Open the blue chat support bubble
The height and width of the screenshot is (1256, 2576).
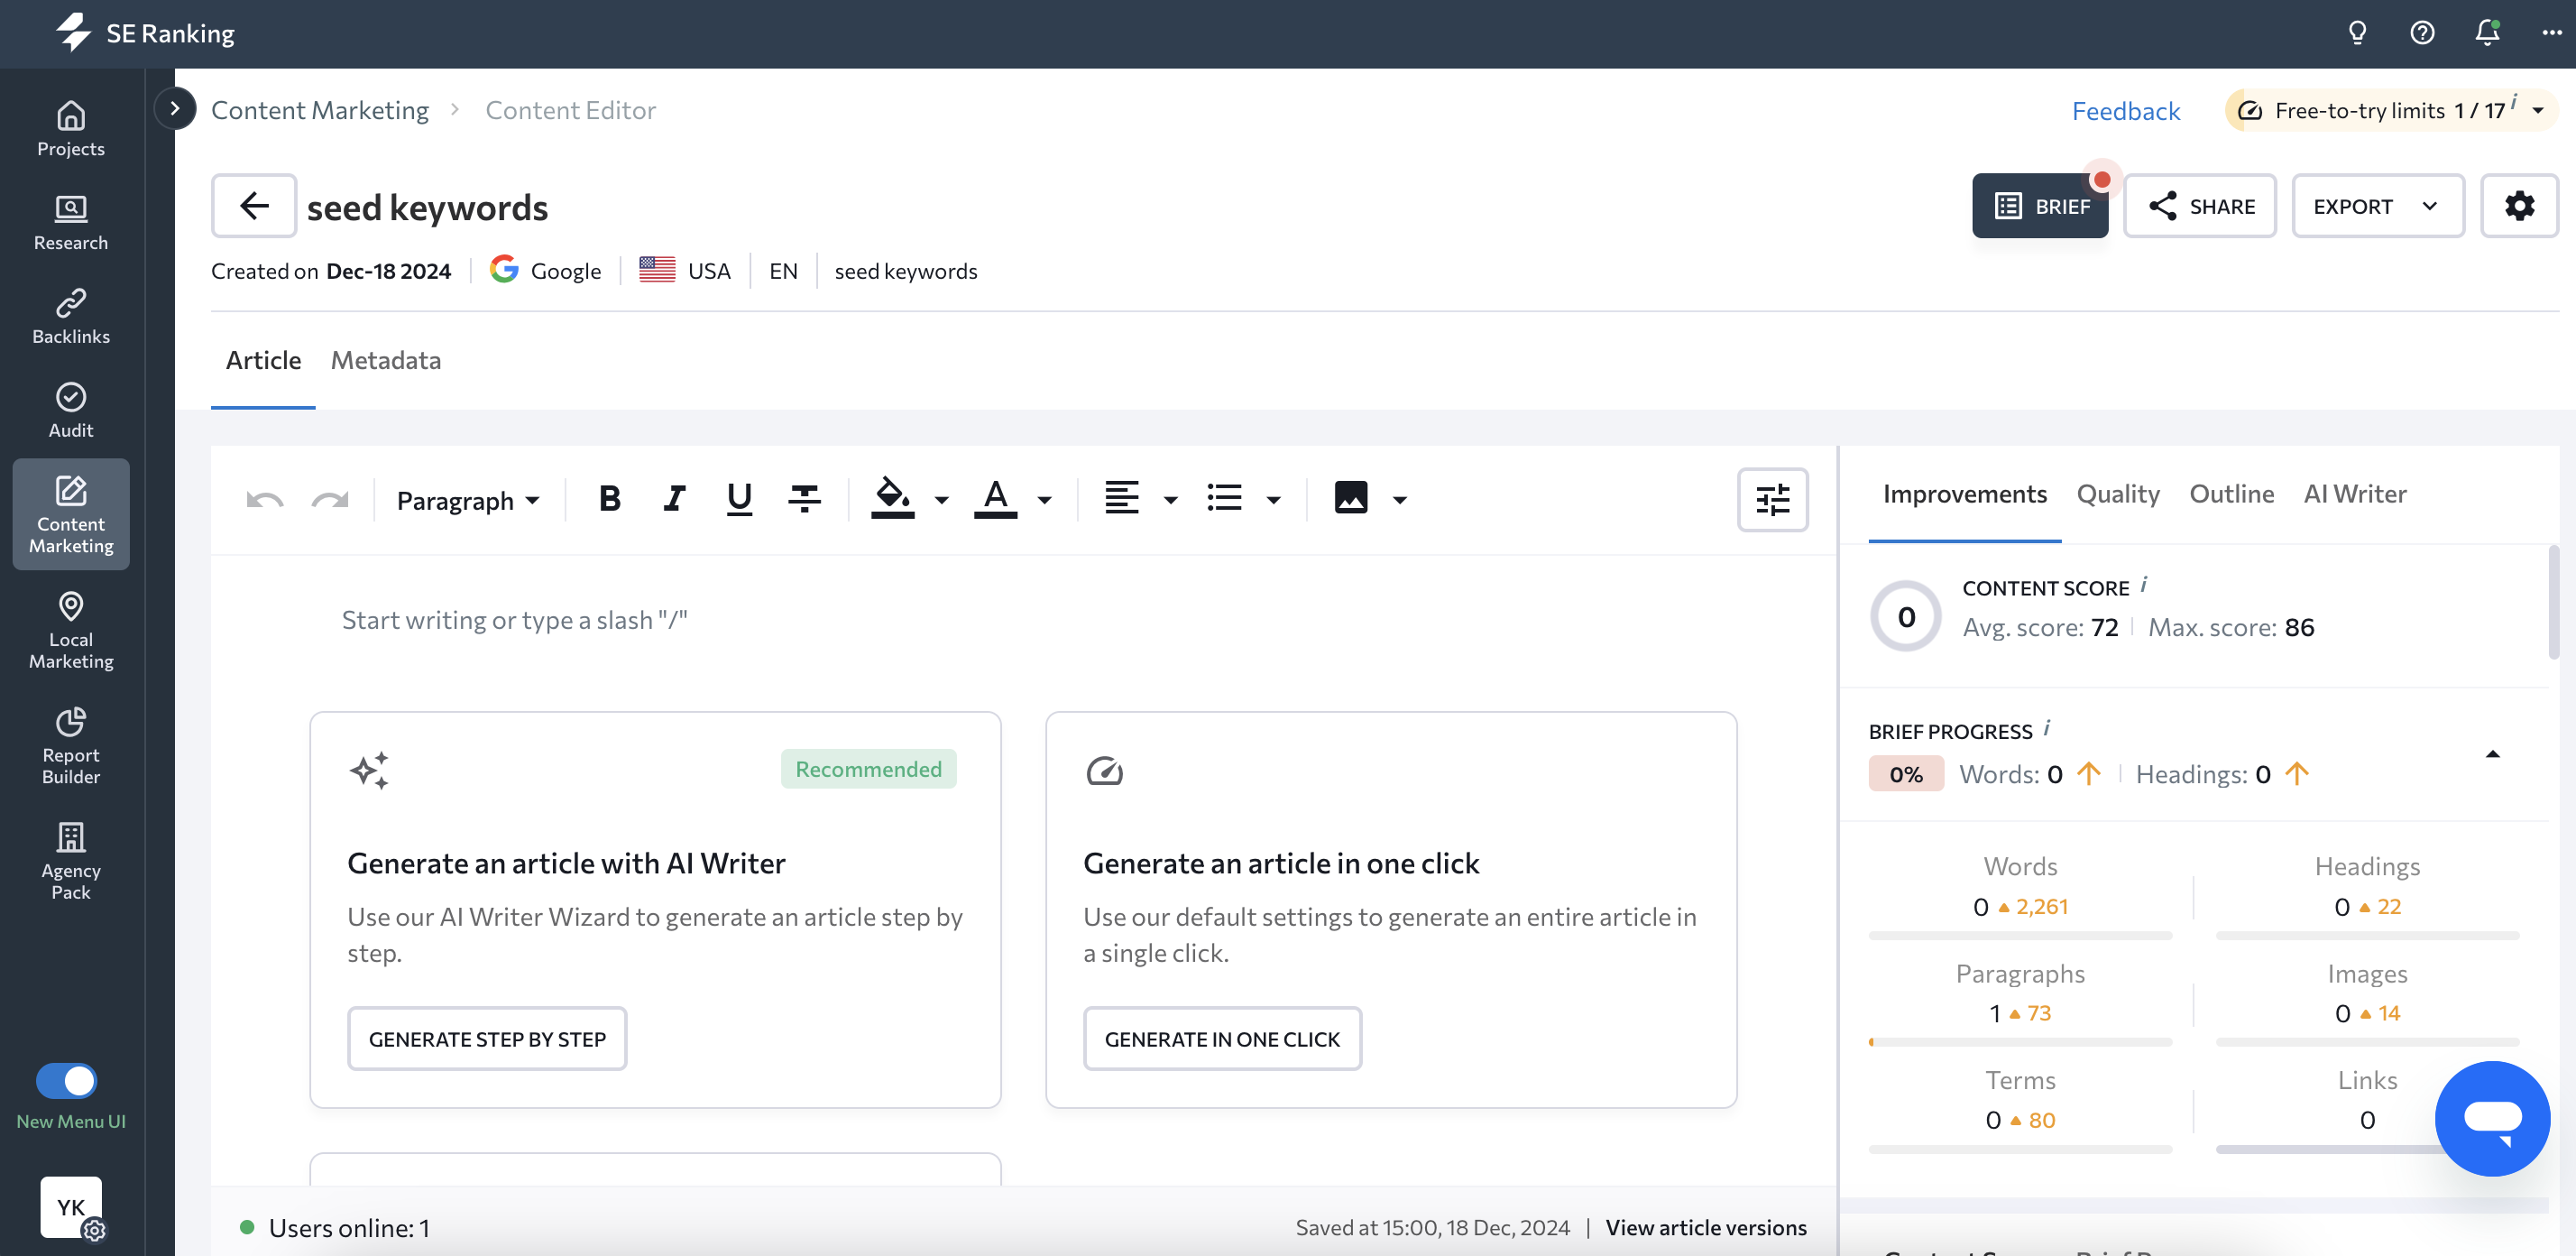pyautogui.click(x=2492, y=1117)
